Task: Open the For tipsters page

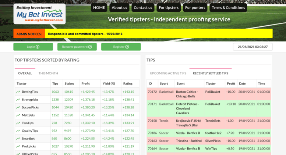Action: point(169,8)
